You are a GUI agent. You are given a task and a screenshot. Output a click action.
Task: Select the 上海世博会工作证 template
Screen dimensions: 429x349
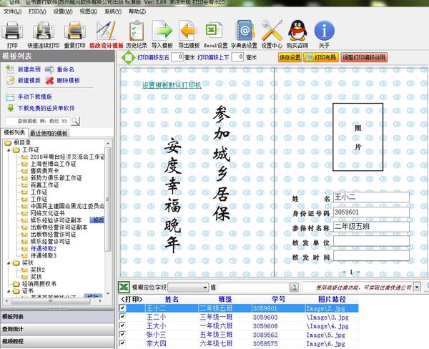(53, 164)
